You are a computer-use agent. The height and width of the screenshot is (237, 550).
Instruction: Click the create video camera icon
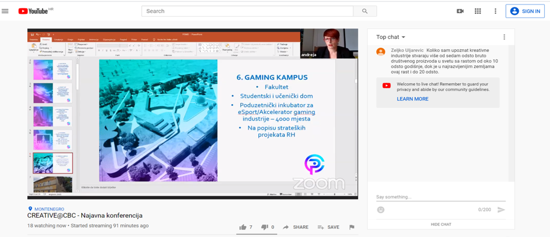[x=460, y=11]
